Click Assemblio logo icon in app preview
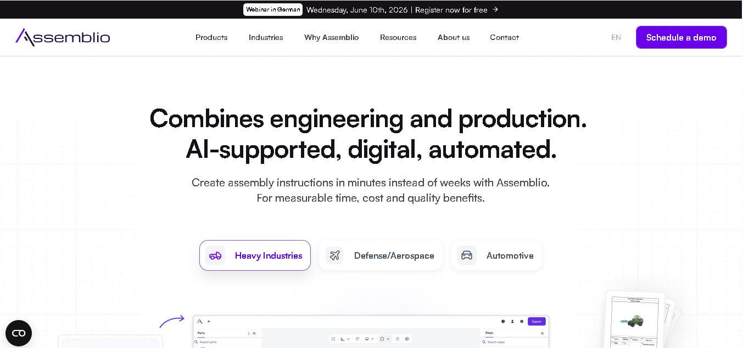This screenshot has height=348, width=743. pyautogui.click(x=200, y=321)
